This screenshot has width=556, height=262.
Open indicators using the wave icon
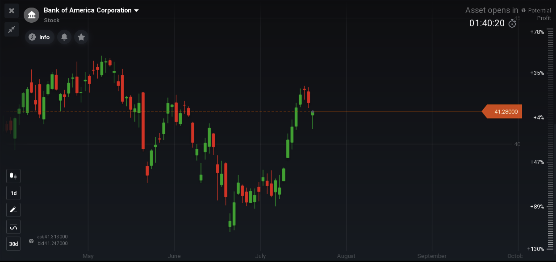tap(13, 227)
